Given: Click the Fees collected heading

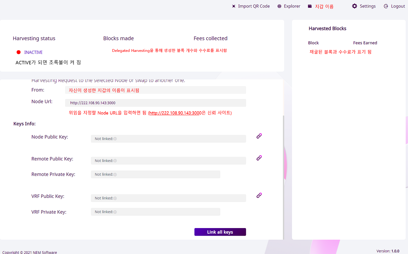Looking at the screenshot, I should pos(210,38).
